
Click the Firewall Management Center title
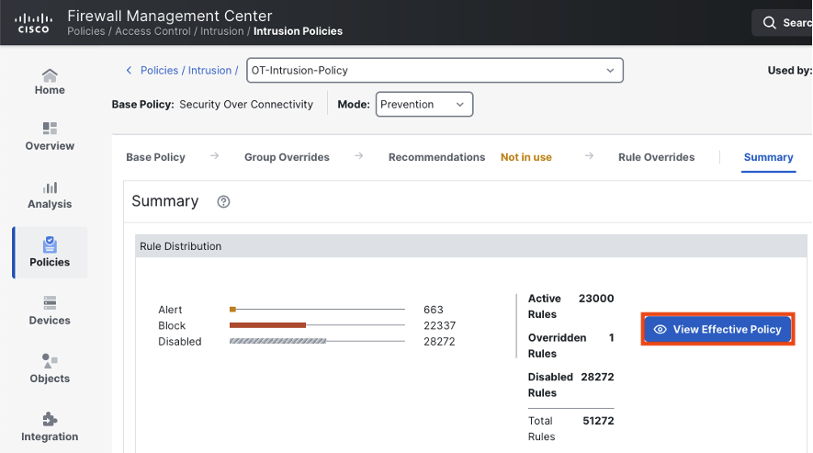pos(170,16)
